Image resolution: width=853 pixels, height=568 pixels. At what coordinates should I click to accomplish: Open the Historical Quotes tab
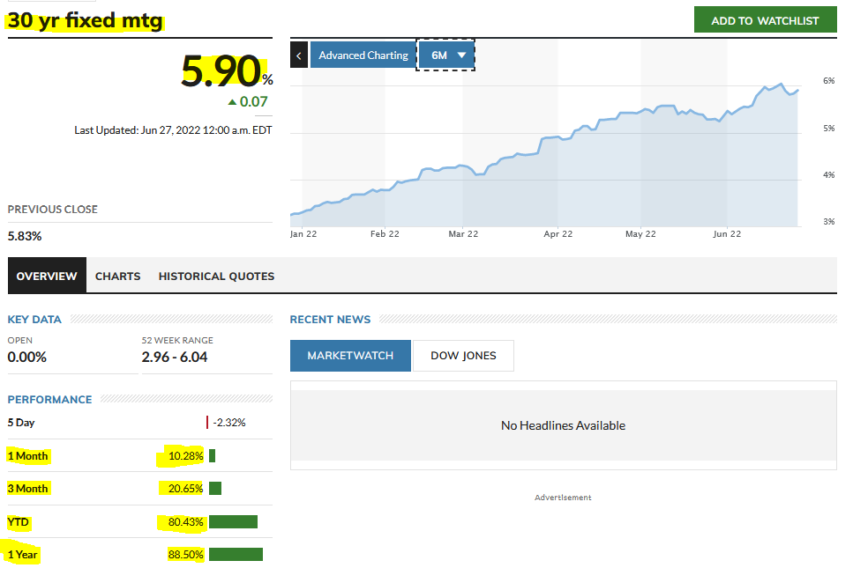(216, 277)
